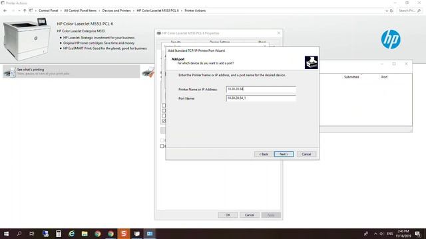Expand the chevron after All Control Panel Items
The height and width of the screenshot is (239, 426).
(x=99, y=11)
